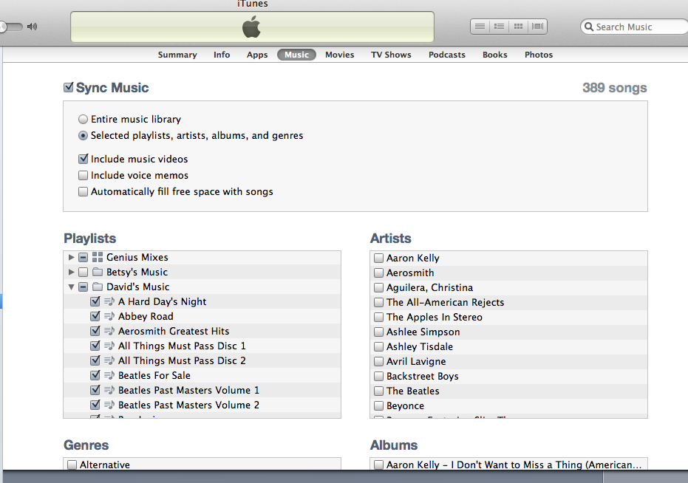Switch to list view icon
This screenshot has width=688, height=483.
480,27
